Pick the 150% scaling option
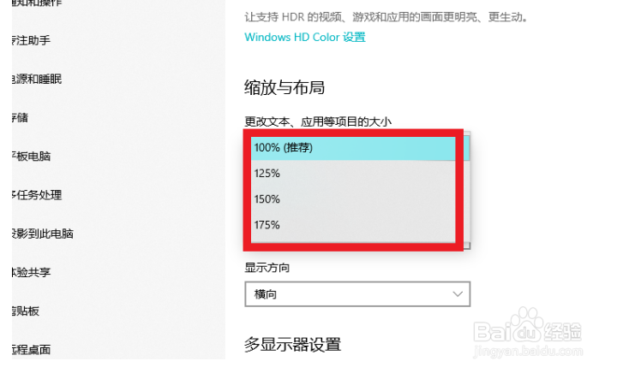617x373 pixels. pyautogui.click(x=351, y=199)
